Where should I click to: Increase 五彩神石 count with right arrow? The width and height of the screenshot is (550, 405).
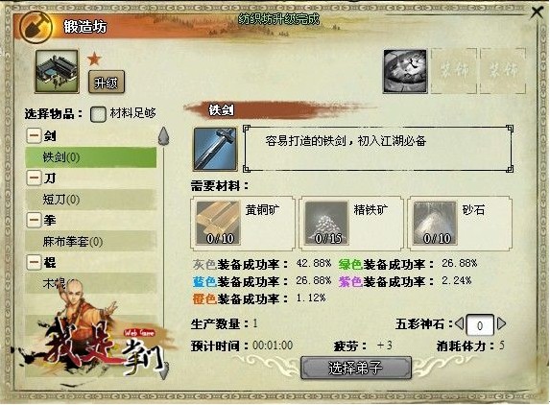(502, 323)
